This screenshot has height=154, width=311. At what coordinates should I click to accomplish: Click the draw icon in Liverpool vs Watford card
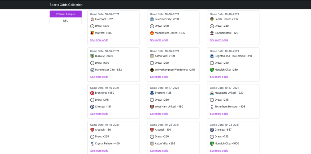[92, 26]
